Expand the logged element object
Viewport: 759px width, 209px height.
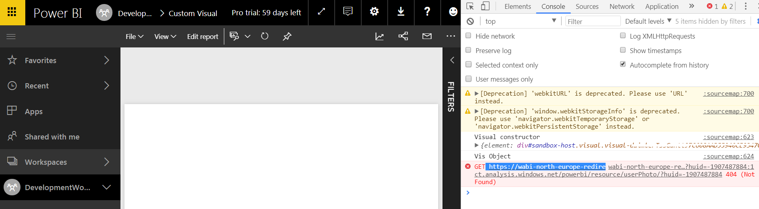click(477, 145)
